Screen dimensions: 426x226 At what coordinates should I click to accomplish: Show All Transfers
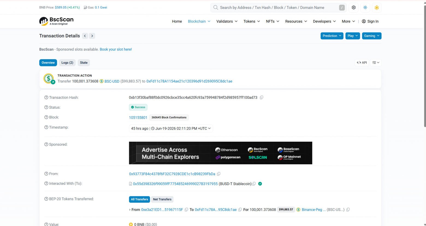click(139, 199)
